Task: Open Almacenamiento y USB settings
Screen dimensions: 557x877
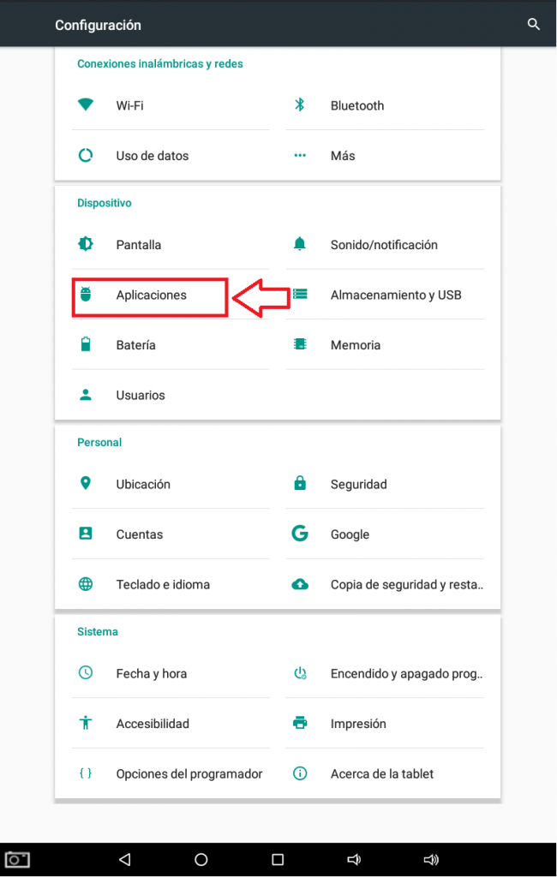Action: [395, 295]
